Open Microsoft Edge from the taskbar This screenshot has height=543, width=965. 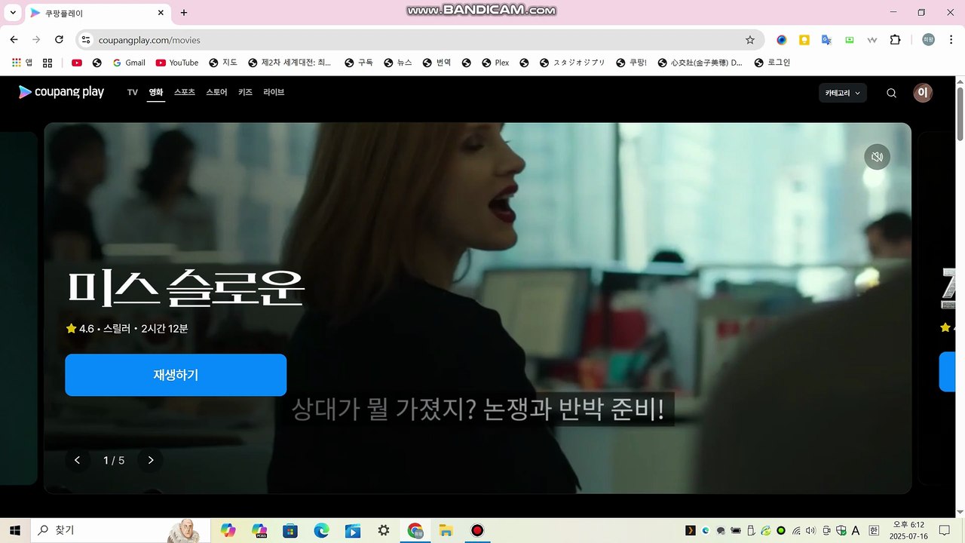point(322,530)
